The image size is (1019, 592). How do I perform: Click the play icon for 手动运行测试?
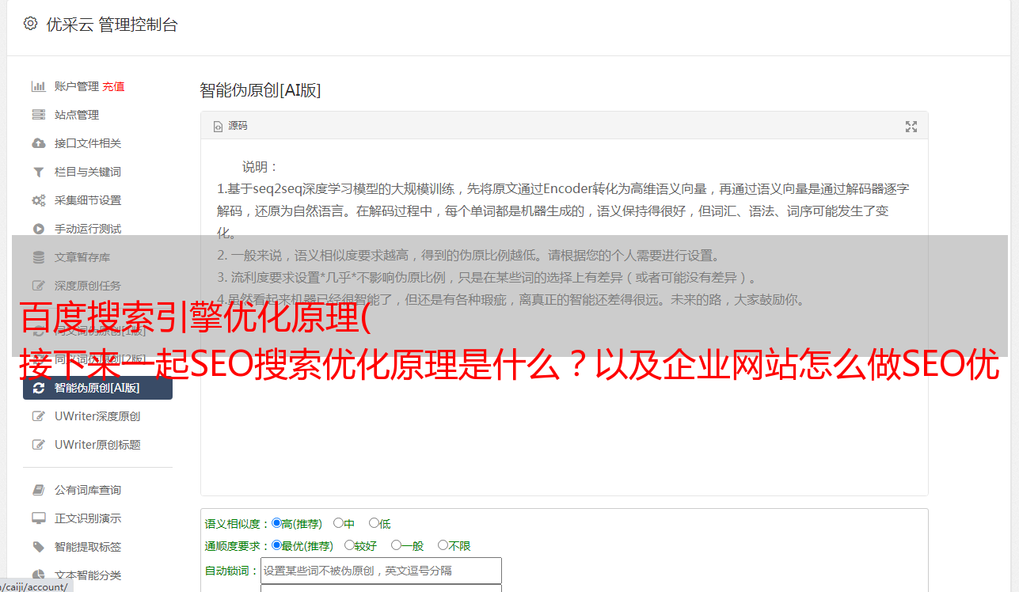point(38,229)
